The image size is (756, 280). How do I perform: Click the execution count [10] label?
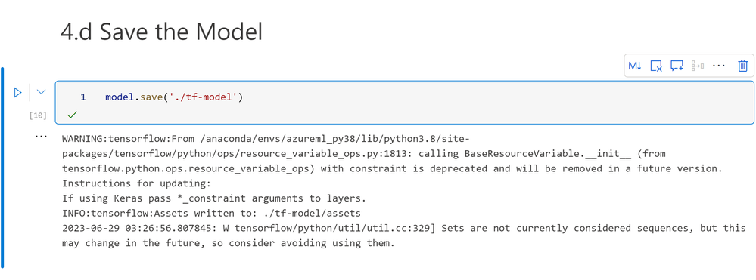pos(38,115)
